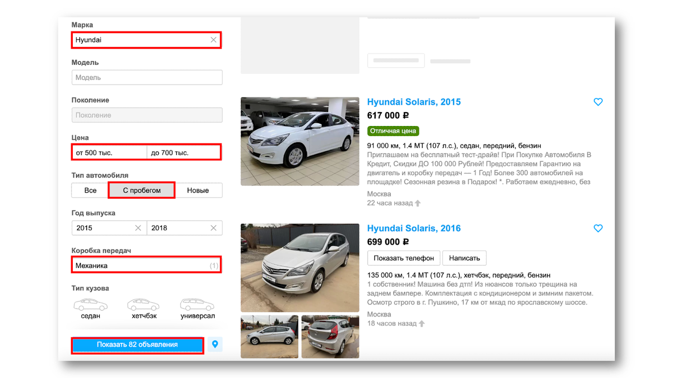
Task: Open the Коробка передач dropdown showing Механика
Action: pos(146,265)
